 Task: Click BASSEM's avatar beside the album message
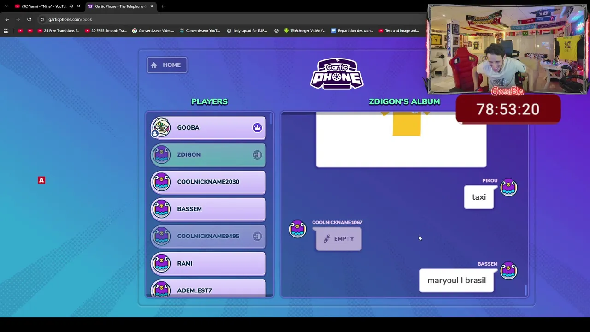509,271
